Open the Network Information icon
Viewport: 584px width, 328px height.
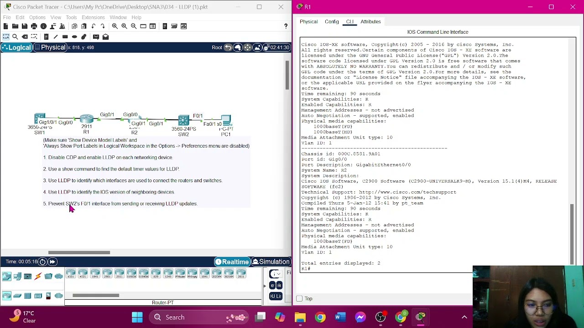(x=43, y=26)
